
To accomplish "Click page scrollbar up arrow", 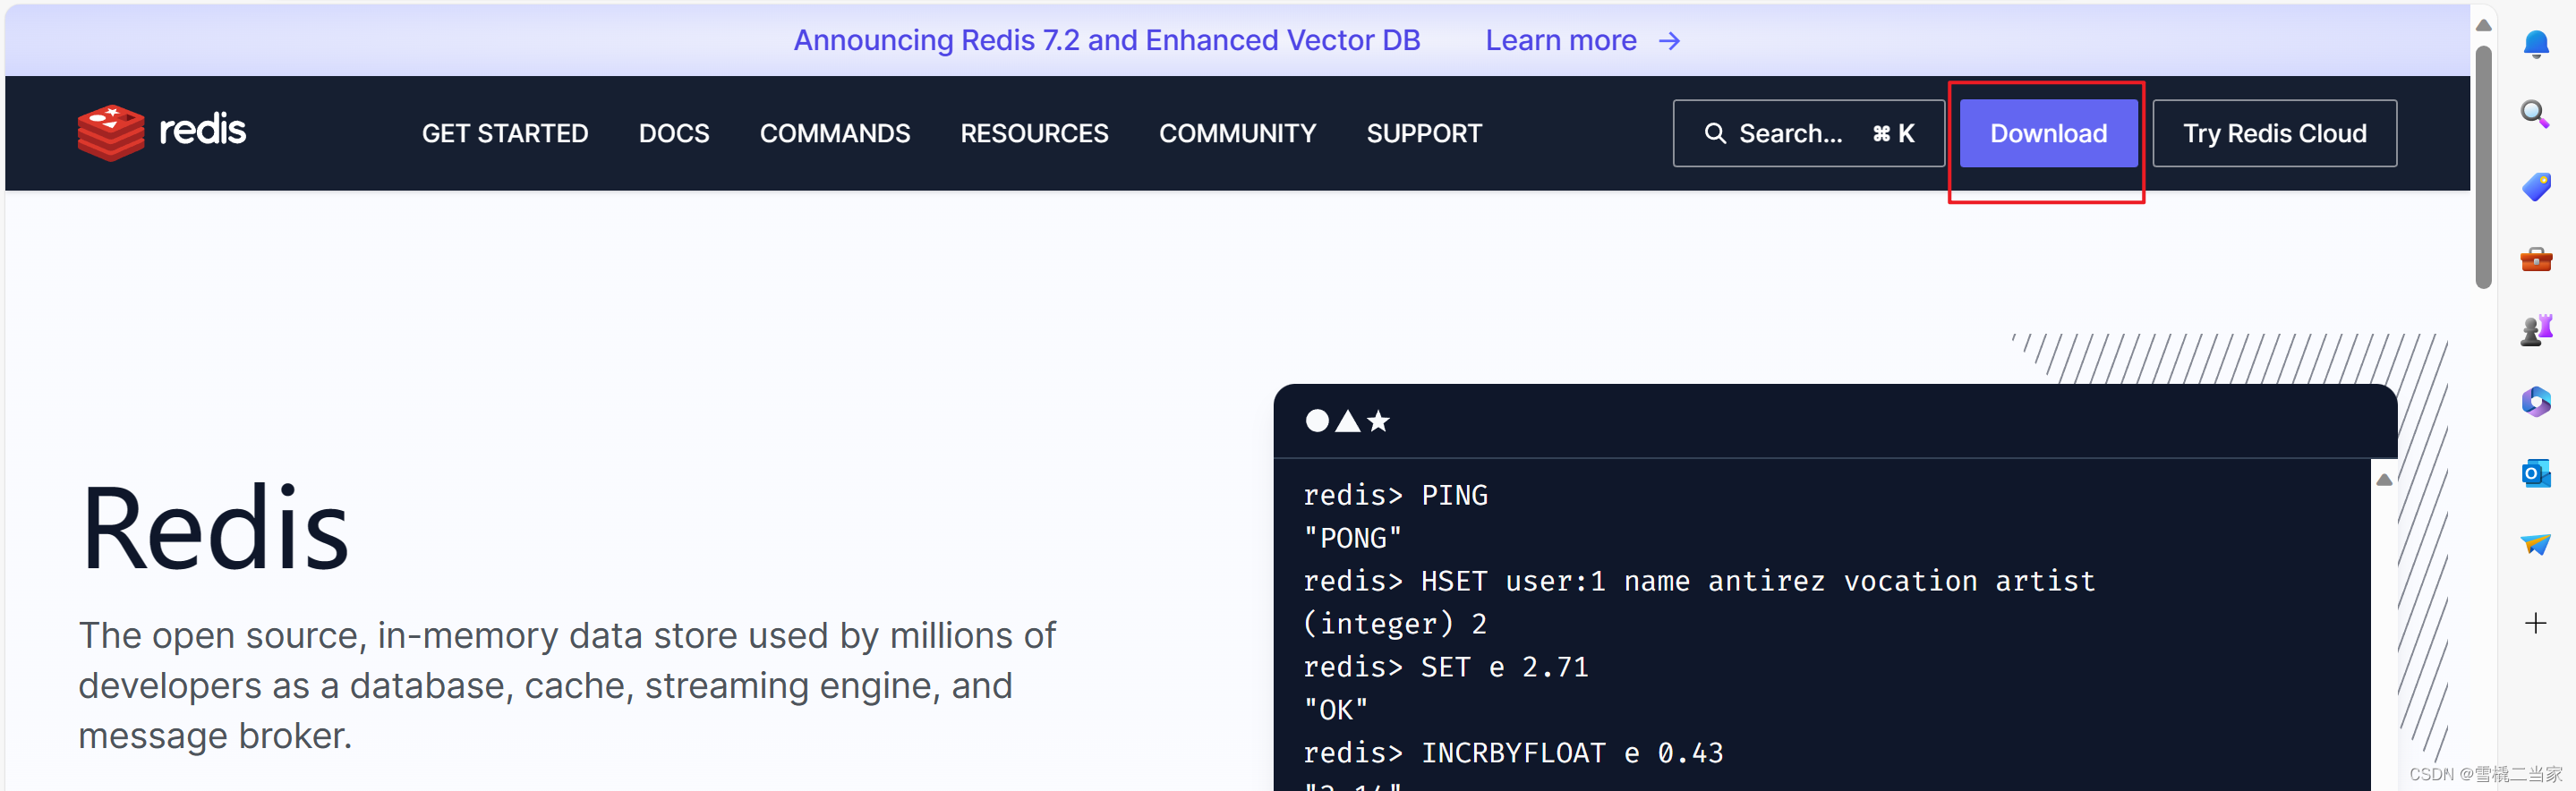I will point(2483,25).
